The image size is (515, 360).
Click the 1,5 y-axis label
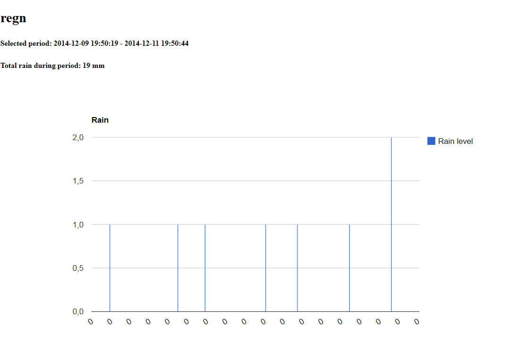point(78,181)
